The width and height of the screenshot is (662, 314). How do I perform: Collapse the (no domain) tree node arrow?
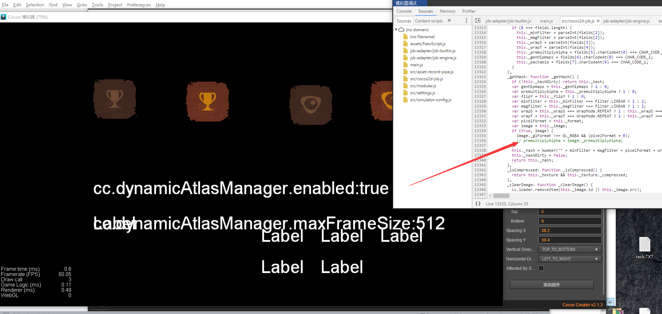pos(396,30)
